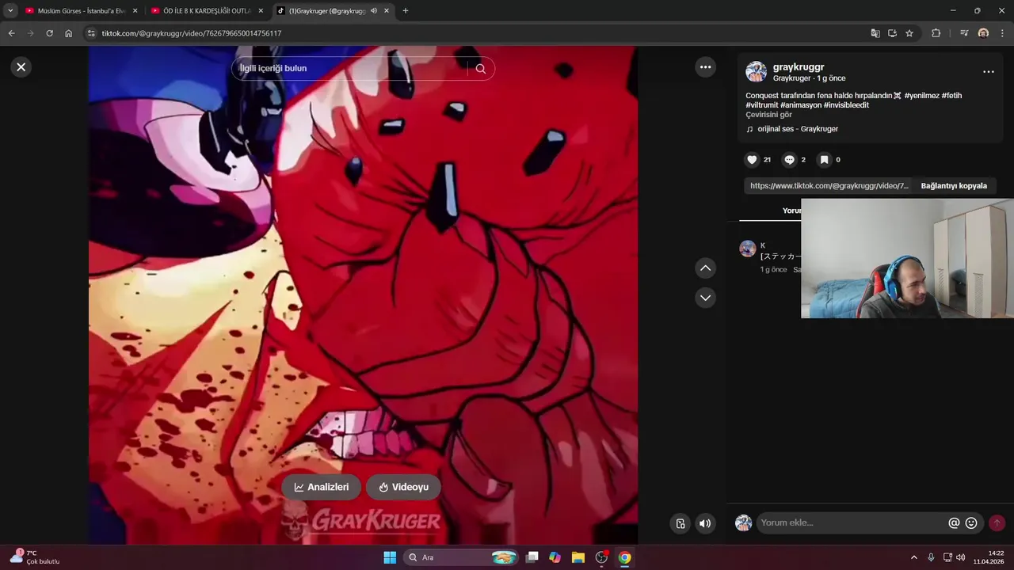The image size is (1014, 570).
Task: Open the three-dot options beside graykruggr profile
Action: click(989, 72)
